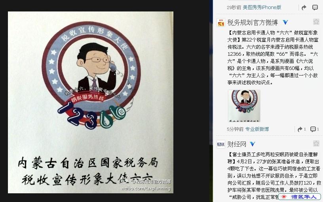Open the cartoon thumbnail in the post
The width and height of the screenshot is (323, 202).
point(244,106)
